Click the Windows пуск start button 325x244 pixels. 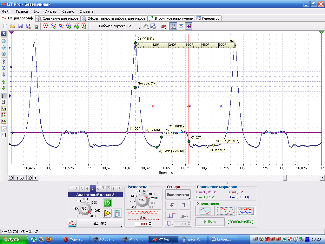[x=14, y=240]
